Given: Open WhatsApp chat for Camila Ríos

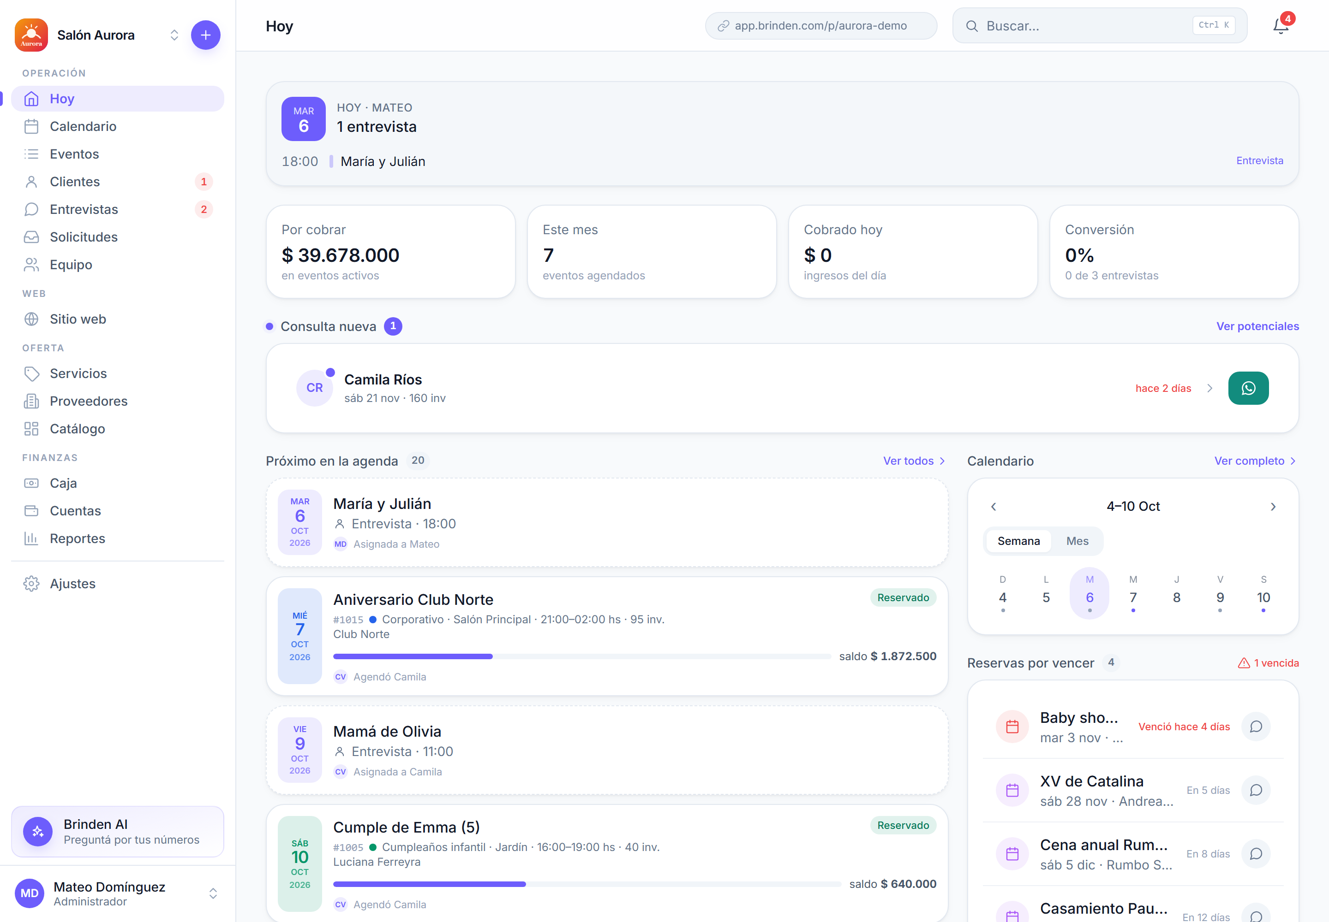Looking at the screenshot, I should pos(1248,388).
